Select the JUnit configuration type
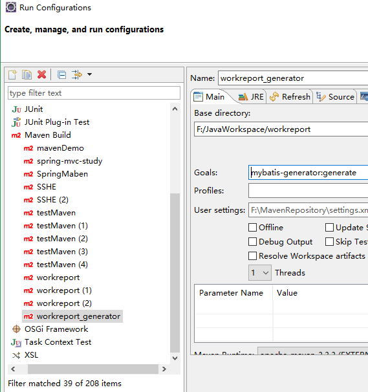The height and width of the screenshot is (392, 368). point(34,109)
